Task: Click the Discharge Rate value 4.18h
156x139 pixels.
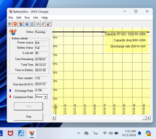Action: pyautogui.click(x=41, y=90)
